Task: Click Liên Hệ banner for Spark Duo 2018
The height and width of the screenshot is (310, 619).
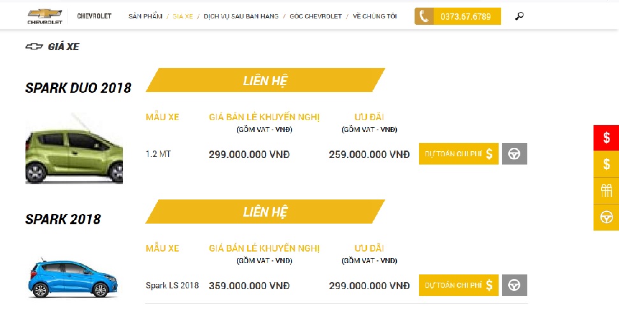Action: coord(266,80)
